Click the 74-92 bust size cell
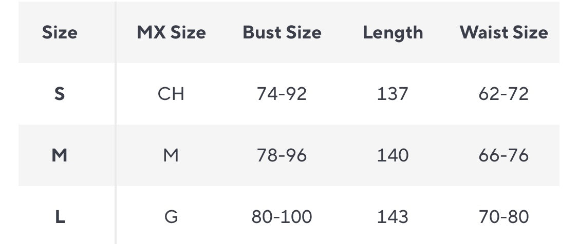578x244 pixels. point(282,94)
